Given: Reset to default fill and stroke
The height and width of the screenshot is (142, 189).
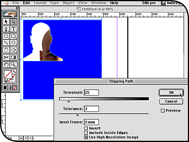Looking at the screenshot, I should pos(5,81).
